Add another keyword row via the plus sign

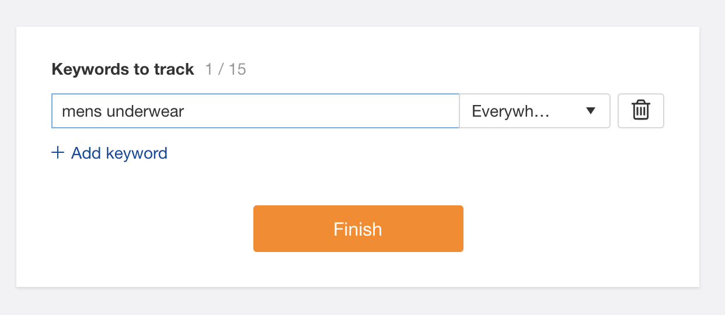58,153
